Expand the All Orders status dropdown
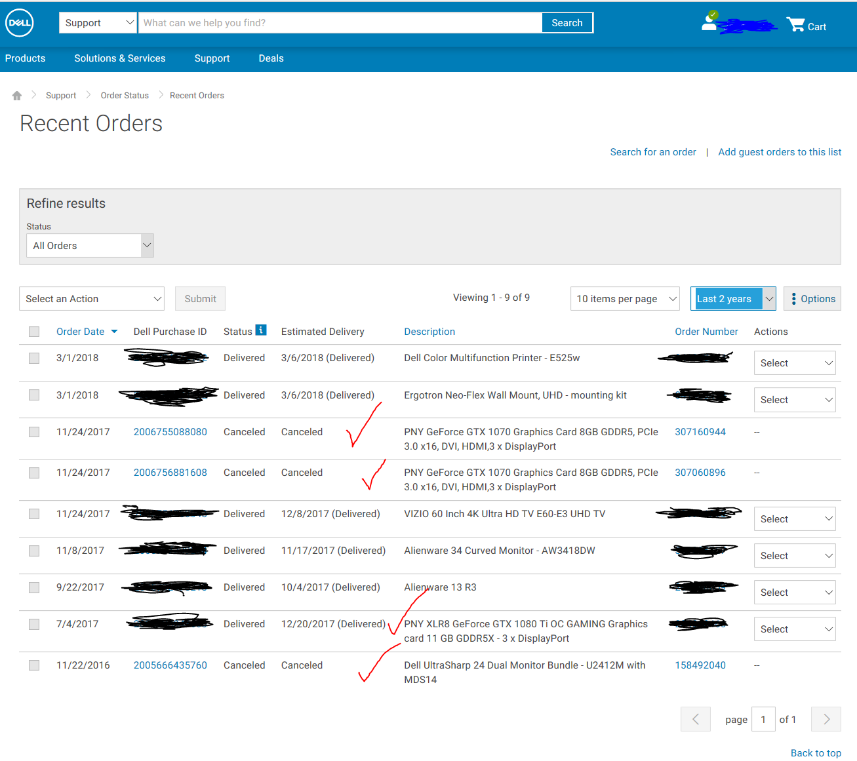Image resolution: width=857 pixels, height=761 pixels. click(90, 246)
